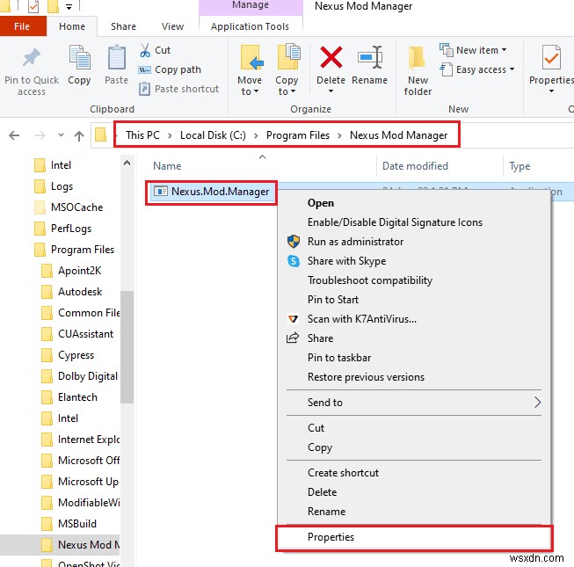
Task: Click the Run as administrator shield icon
Action: (x=294, y=241)
